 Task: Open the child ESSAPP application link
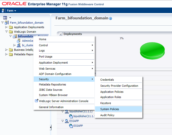click(78, 126)
